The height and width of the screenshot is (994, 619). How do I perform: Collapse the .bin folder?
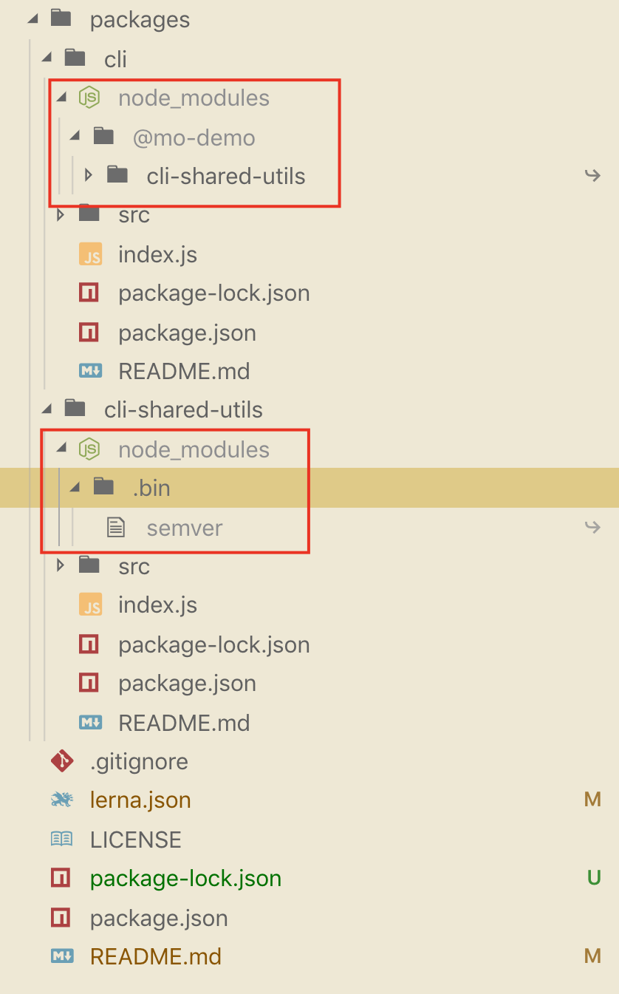(x=75, y=488)
